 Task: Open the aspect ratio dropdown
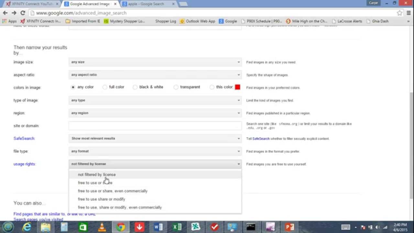(x=155, y=75)
